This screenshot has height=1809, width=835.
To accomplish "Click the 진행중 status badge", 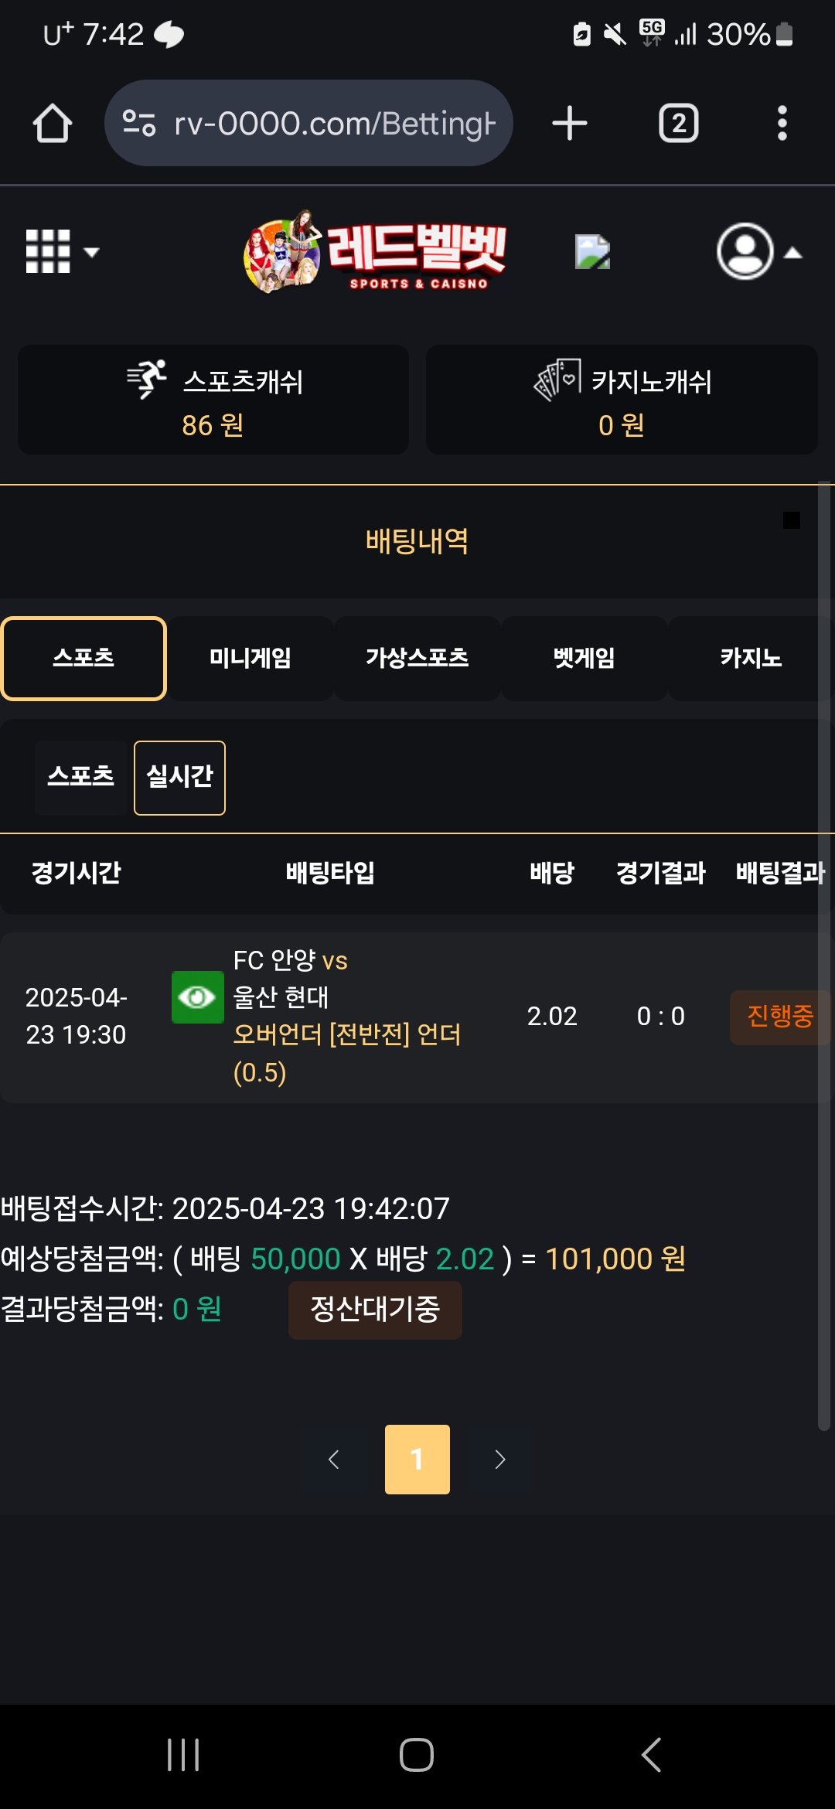I will click(x=780, y=1017).
